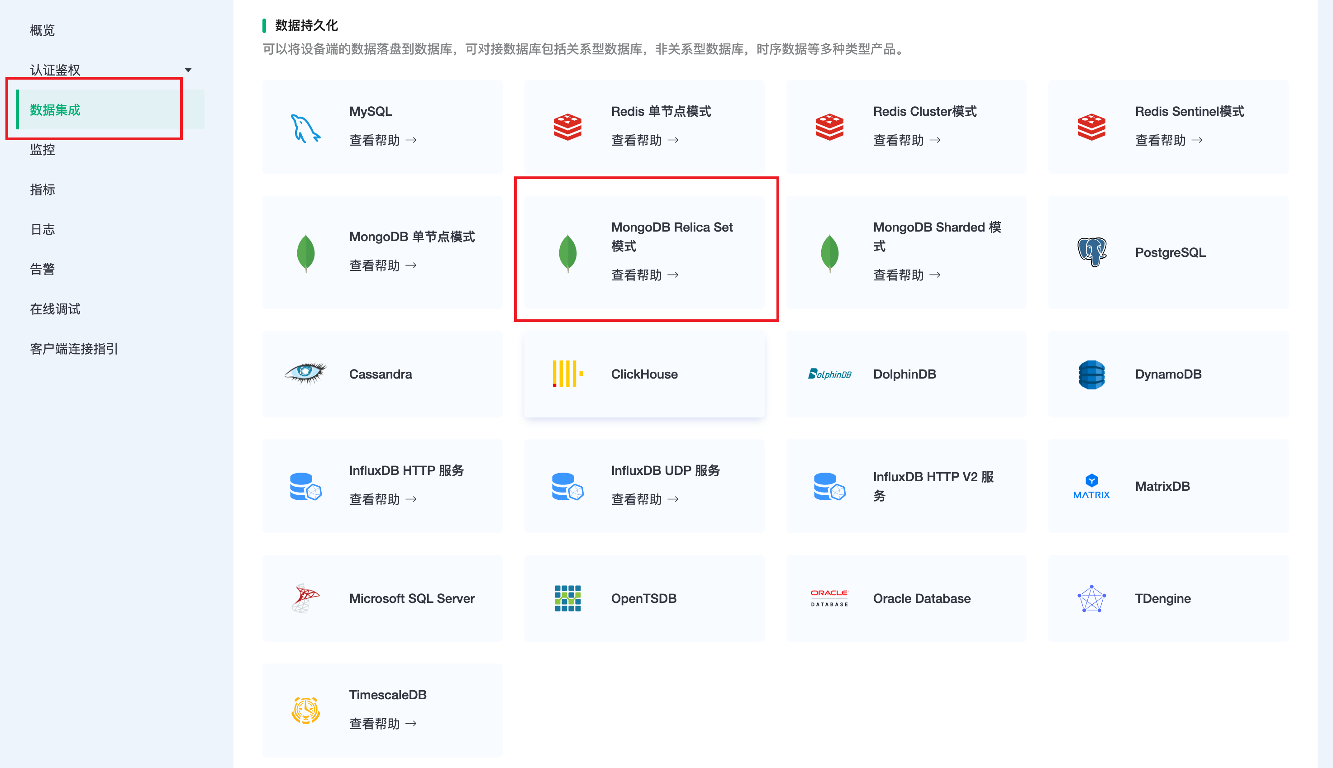Select the Oracle Database card

click(x=906, y=598)
